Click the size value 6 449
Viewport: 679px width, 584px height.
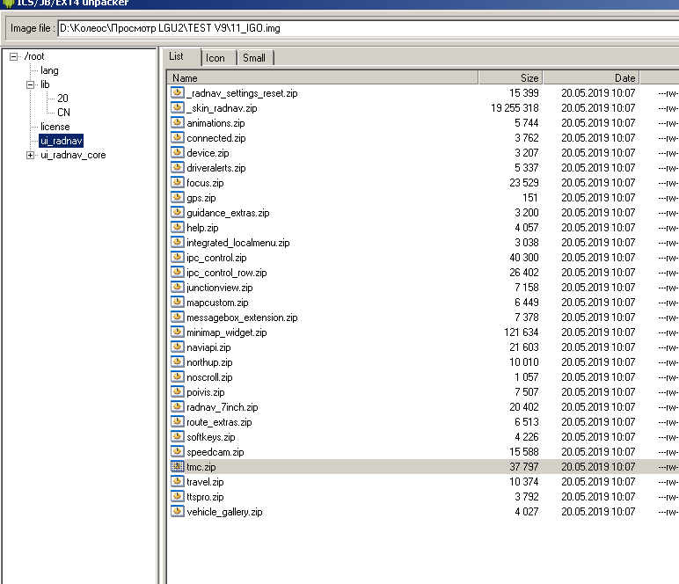527,303
